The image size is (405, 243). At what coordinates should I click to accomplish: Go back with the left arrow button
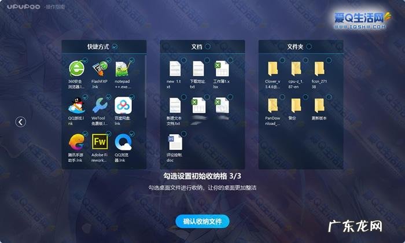pos(21,122)
